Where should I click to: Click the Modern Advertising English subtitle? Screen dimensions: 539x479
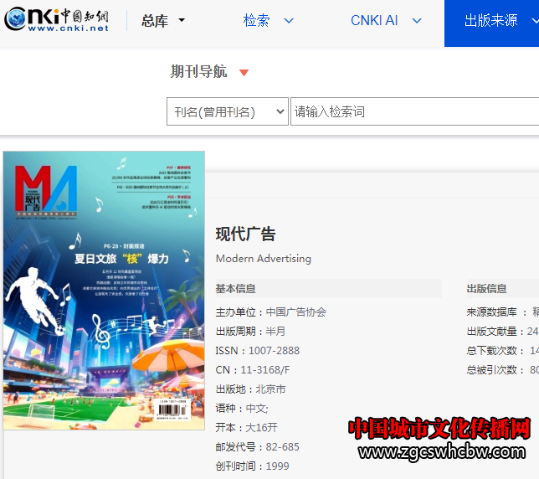click(263, 259)
